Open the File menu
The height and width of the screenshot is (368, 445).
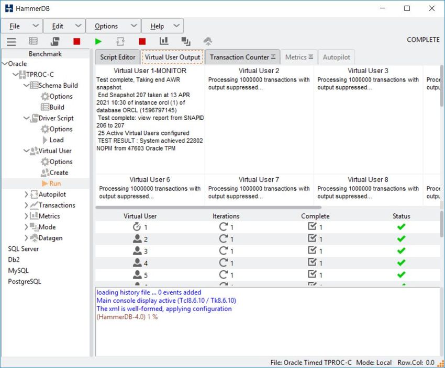tap(22, 26)
